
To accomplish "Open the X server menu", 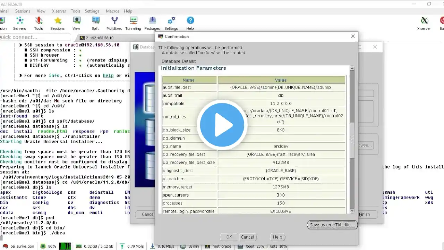I will tap(59, 11).
